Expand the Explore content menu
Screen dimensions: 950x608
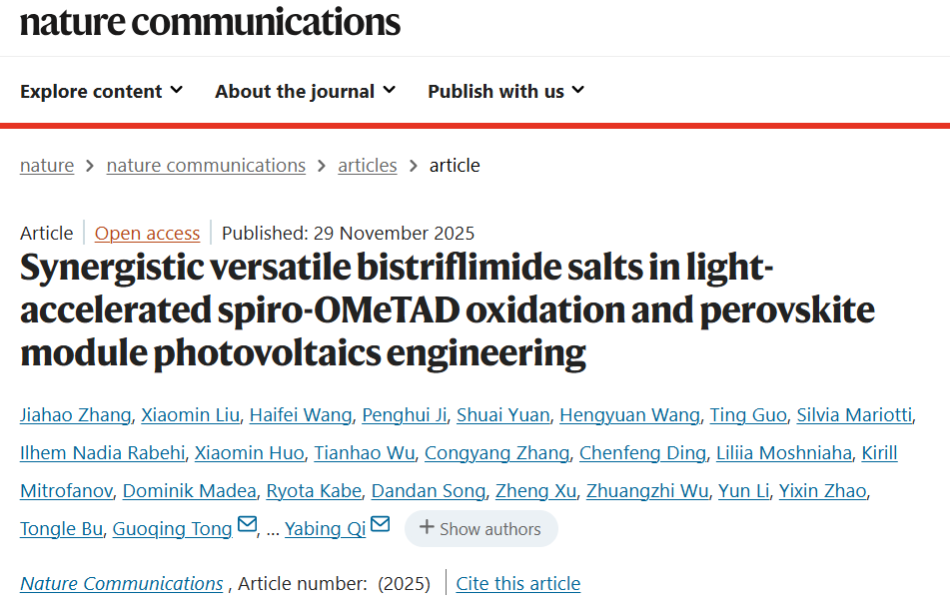coord(102,91)
